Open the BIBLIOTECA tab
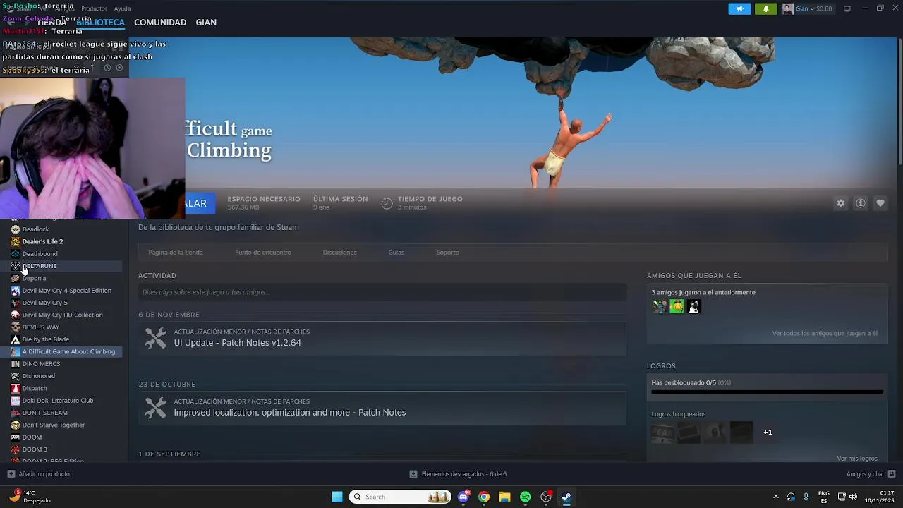 pos(100,23)
